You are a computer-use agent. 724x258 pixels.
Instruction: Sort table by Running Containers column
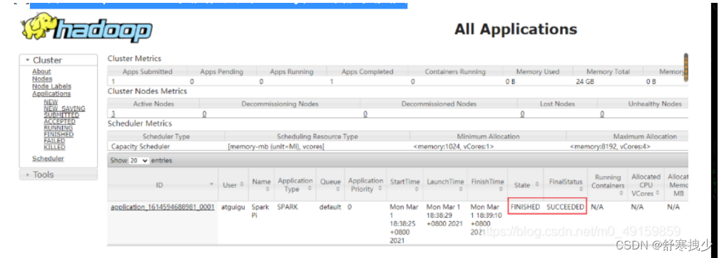(608, 185)
